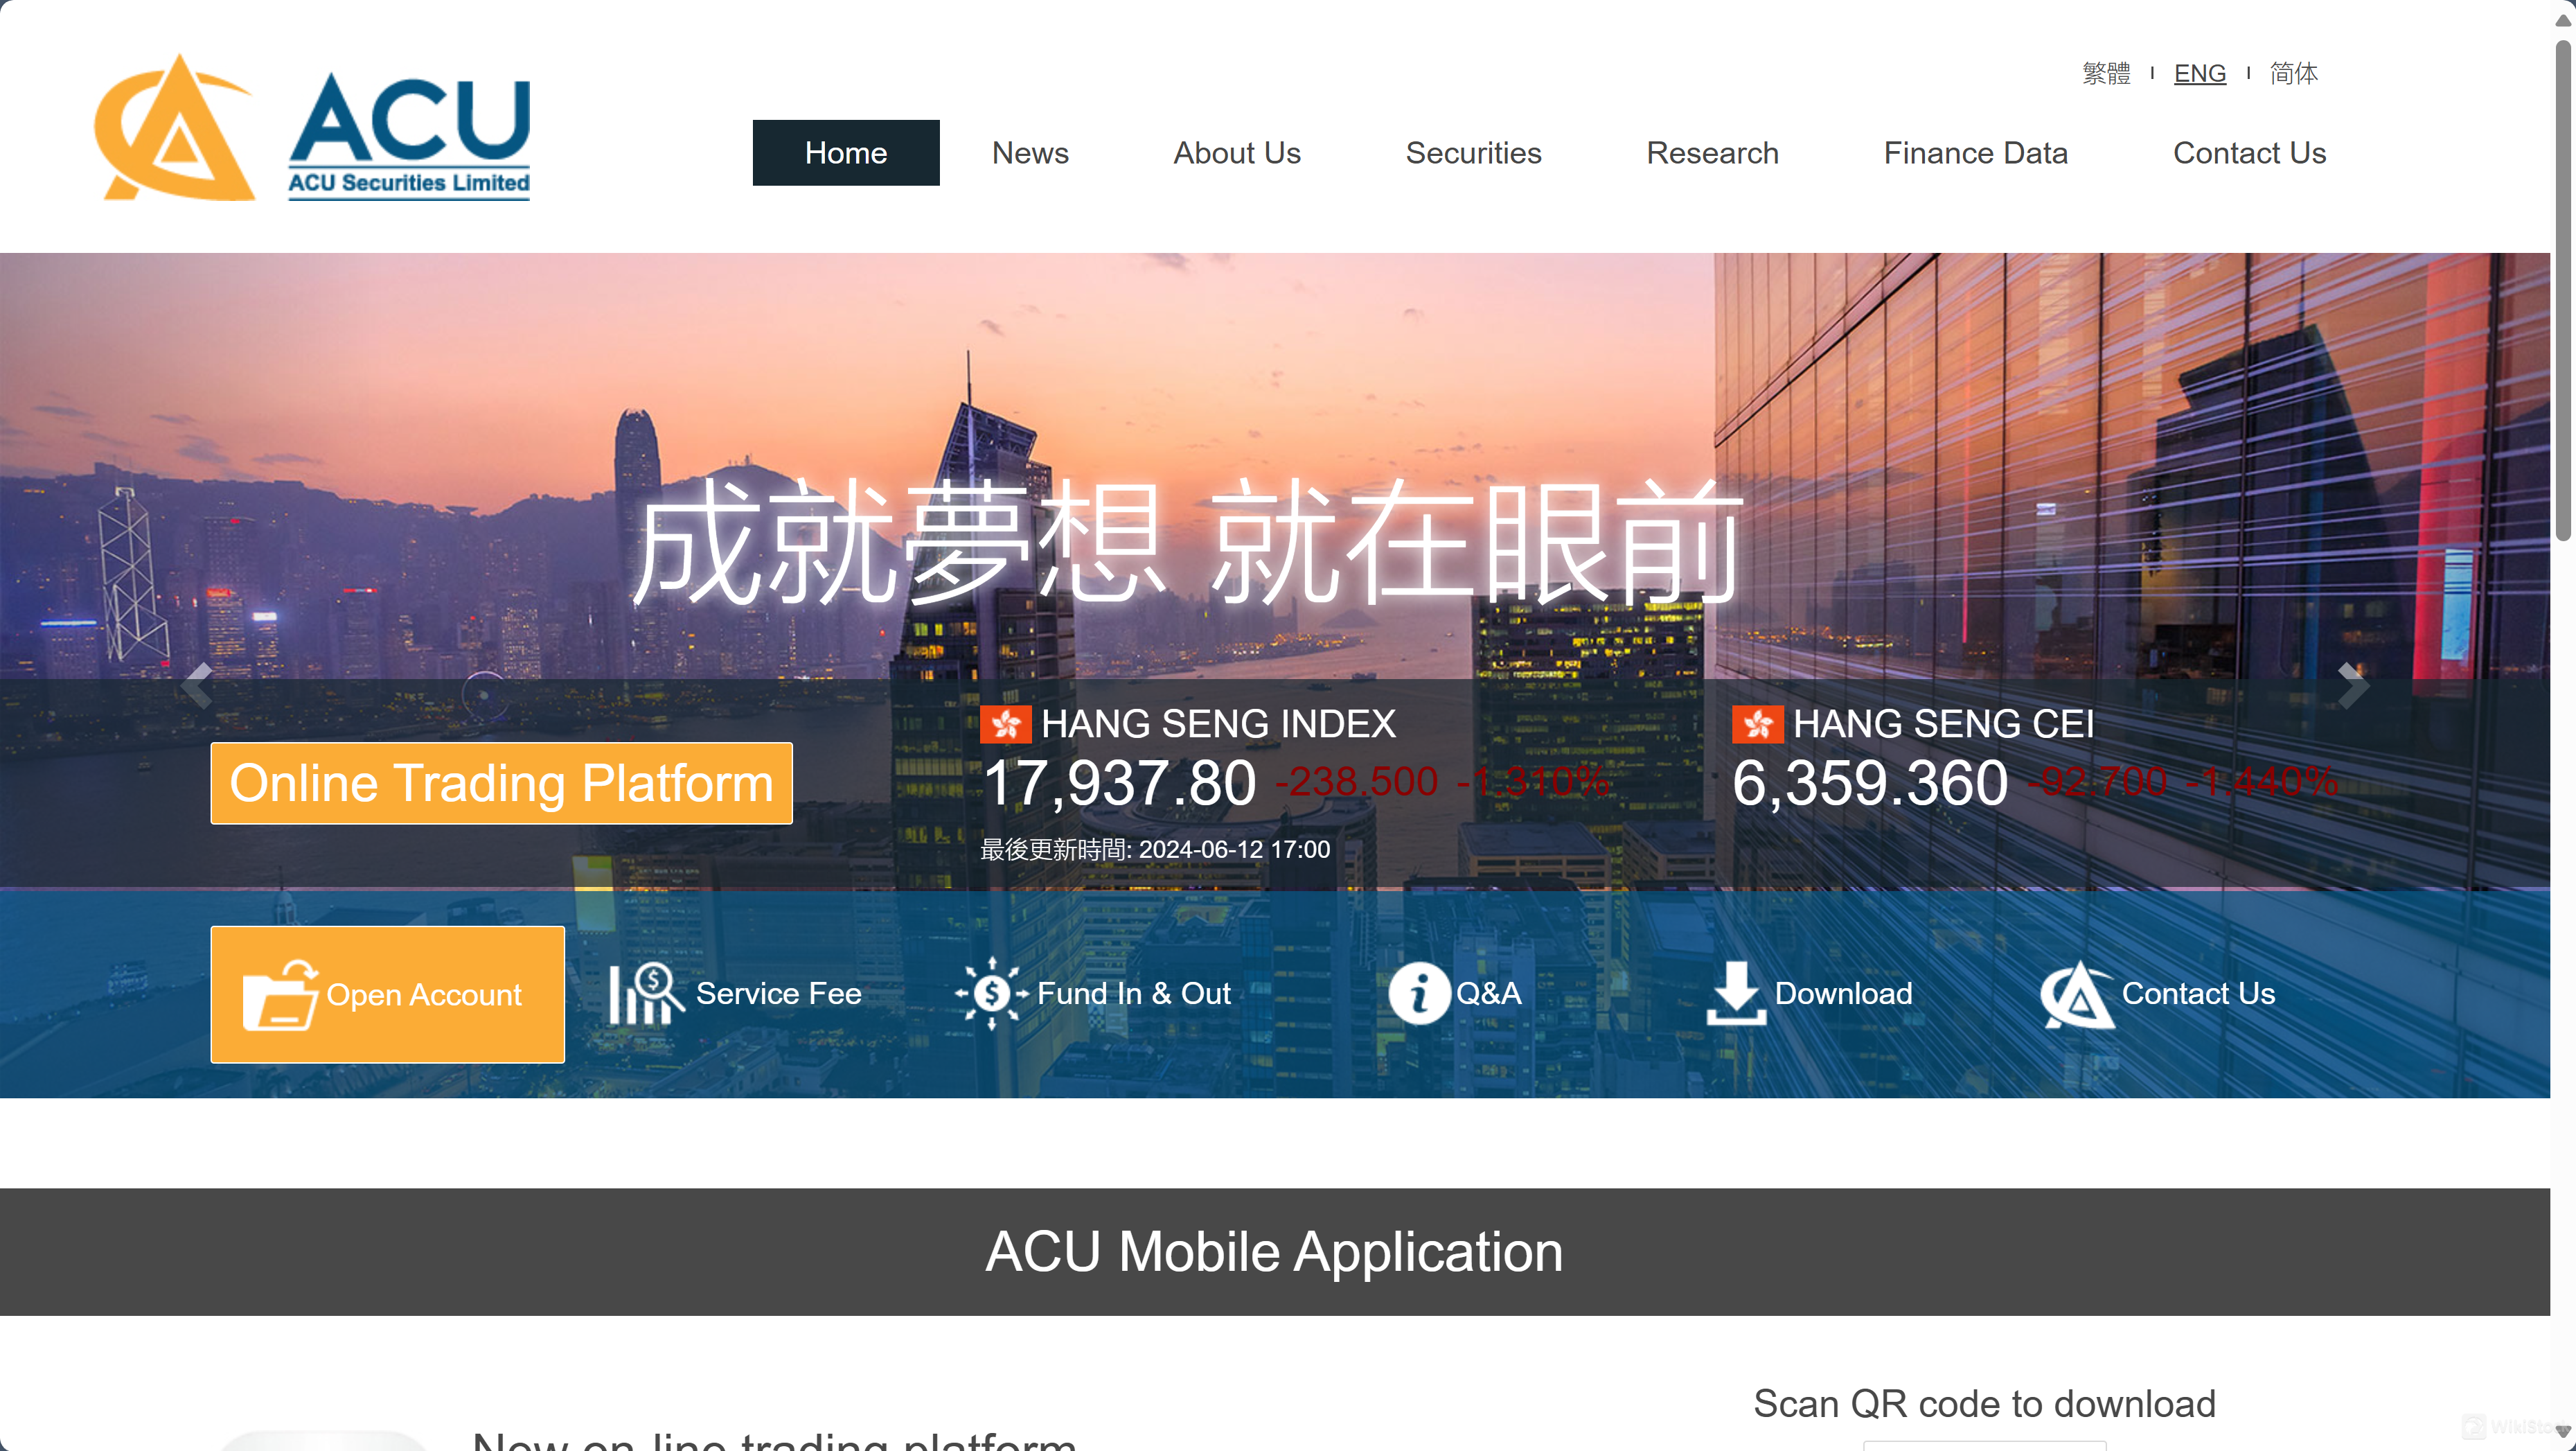Click the Hang Seng Index flag icon
Viewport: 2576px width, 1451px height.
pos(1005,725)
